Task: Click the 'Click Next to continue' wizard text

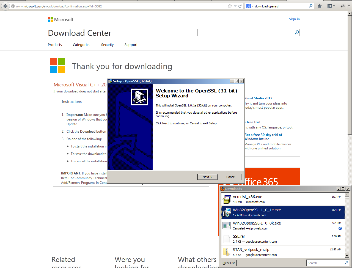Action: (187, 123)
